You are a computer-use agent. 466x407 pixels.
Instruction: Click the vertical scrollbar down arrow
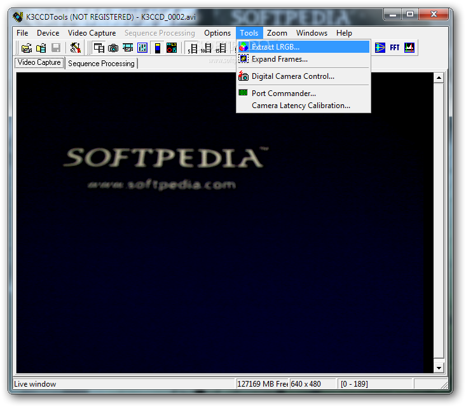439,368
